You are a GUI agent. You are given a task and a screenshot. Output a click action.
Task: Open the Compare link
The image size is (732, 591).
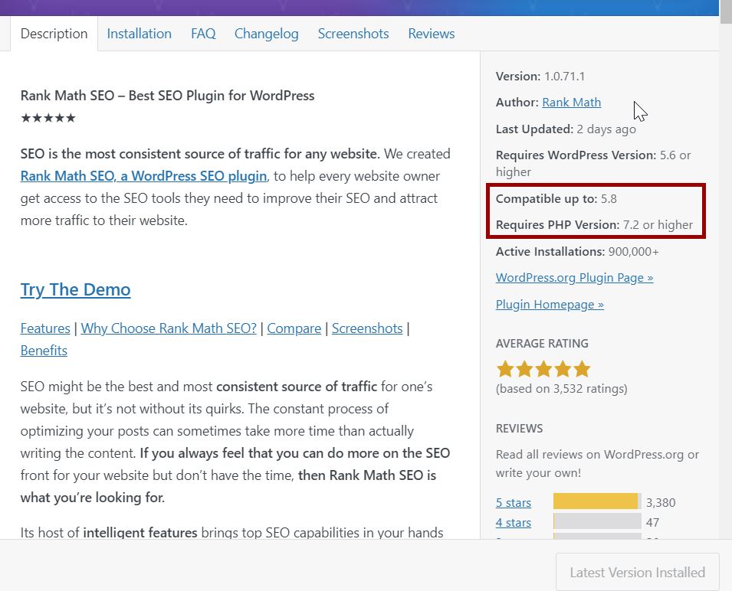point(294,328)
